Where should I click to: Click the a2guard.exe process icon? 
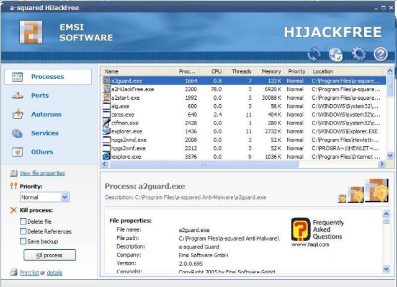(x=106, y=81)
